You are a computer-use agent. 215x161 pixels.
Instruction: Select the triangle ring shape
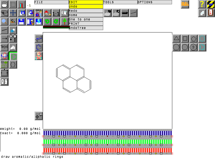click(176, 39)
